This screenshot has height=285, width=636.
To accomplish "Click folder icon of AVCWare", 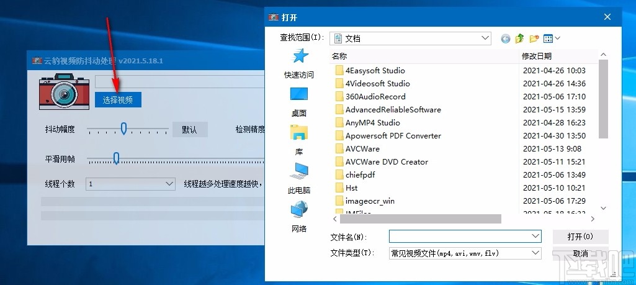I will [x=339, y=148].
